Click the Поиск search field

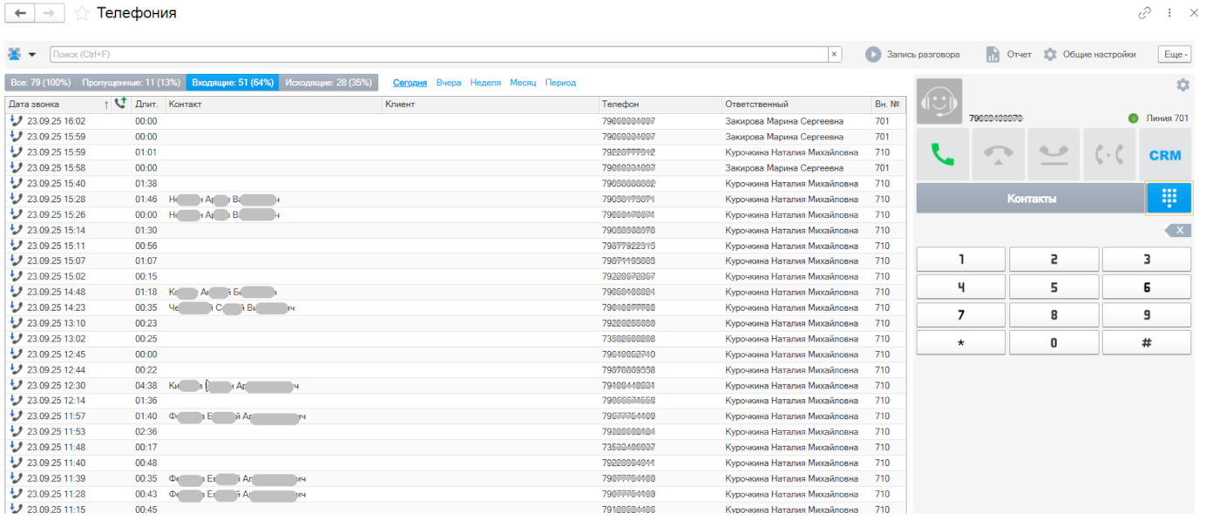[437, 54]
